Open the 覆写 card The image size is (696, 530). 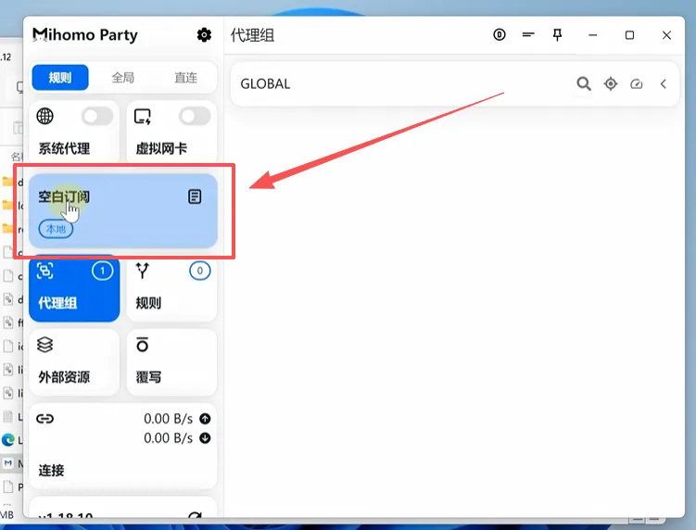point(171,361)
